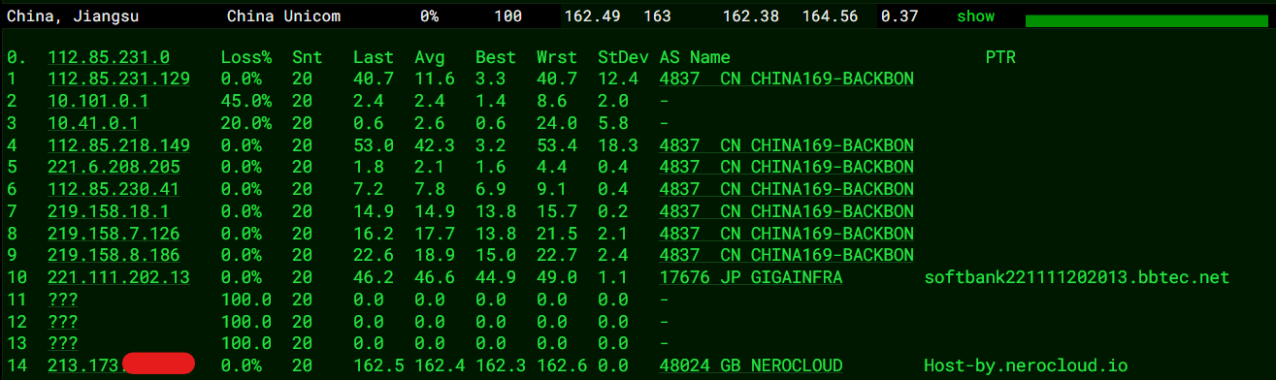
Task: Click the PTR column header
Action: [x=1000, y=58]
